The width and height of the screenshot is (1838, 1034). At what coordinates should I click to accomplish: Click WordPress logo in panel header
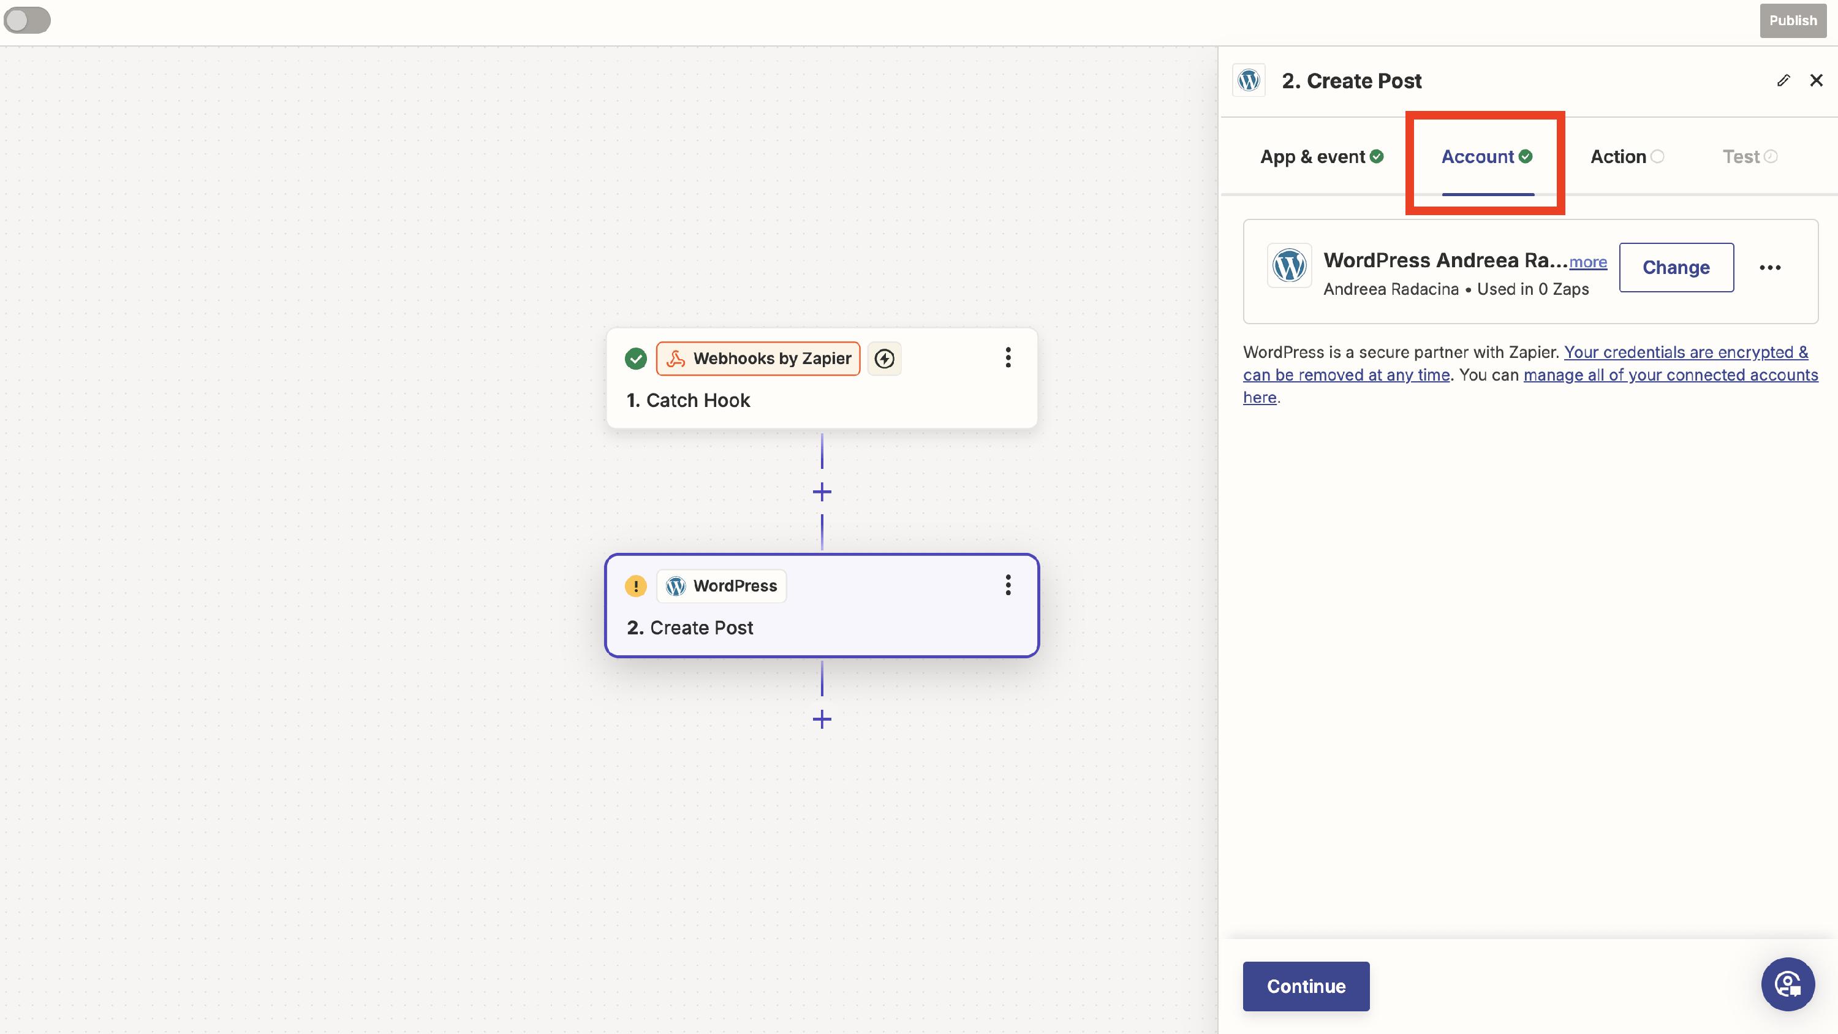pyautogui.click(x=1249, y=81)
